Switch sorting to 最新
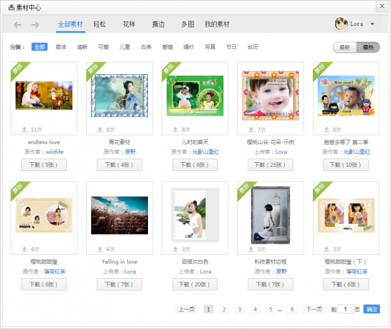 pyautogui.click(x=345, y=48)
